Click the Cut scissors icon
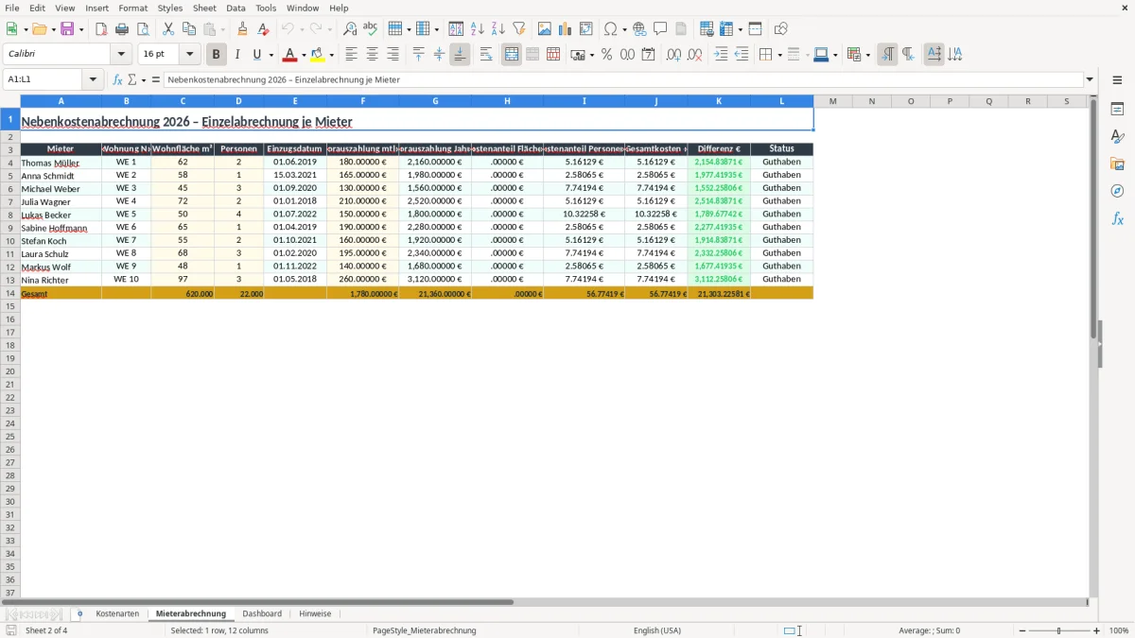Screen dimensions: 1135x638 coord(168,29)
